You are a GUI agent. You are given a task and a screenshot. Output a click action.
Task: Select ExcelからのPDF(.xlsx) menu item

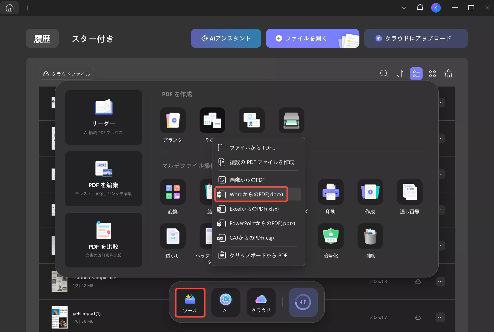tap(258, 209)
